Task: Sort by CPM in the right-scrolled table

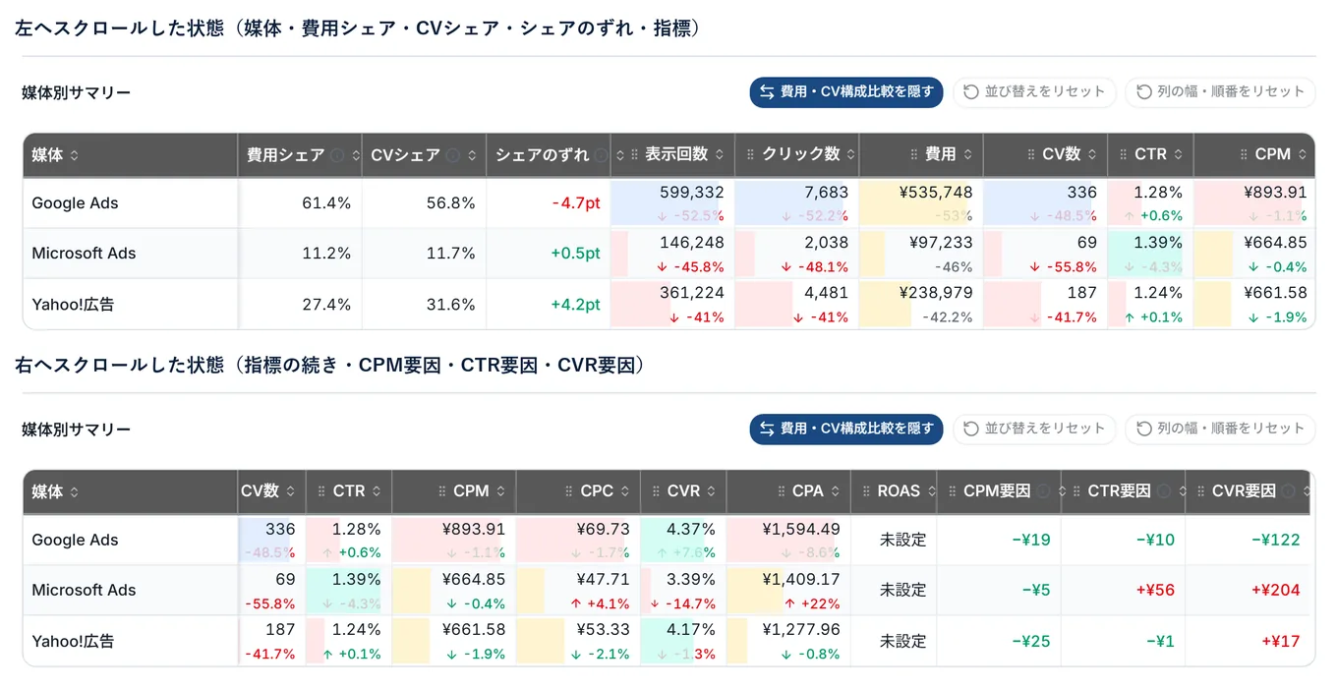Action: (500, 491)
